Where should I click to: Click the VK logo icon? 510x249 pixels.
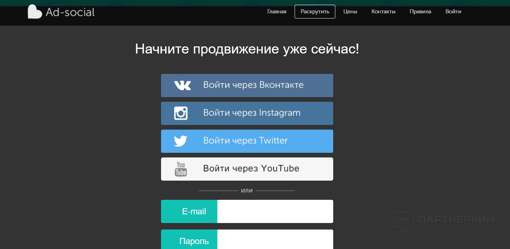coord(182,85)
